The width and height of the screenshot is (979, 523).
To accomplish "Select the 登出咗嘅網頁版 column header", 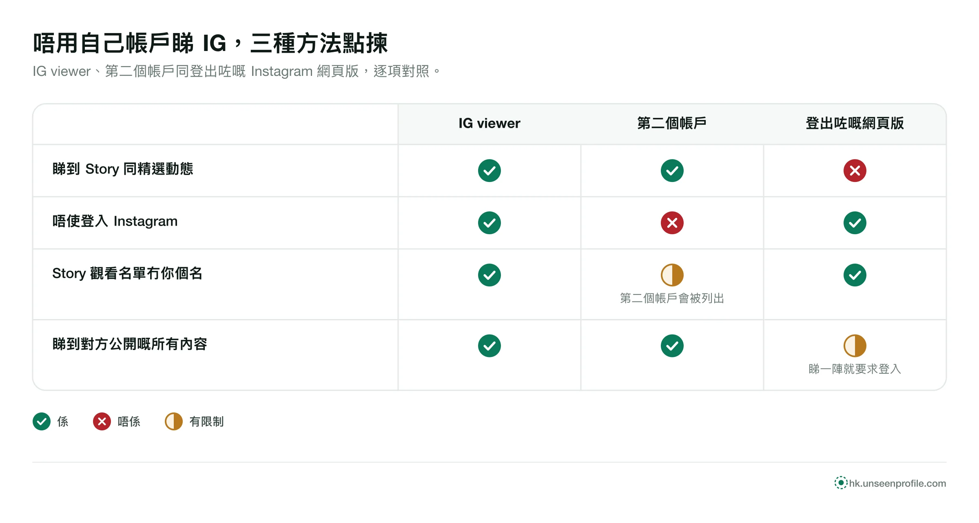I will point(855,123).
